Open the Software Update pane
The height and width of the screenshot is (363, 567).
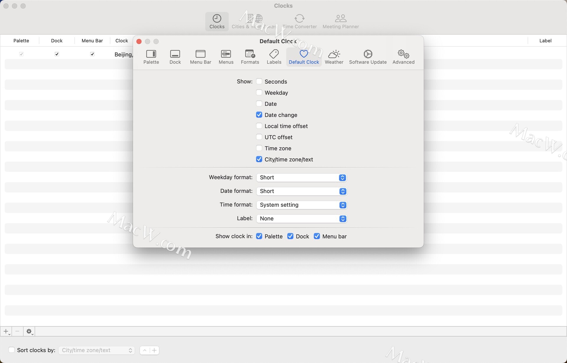(x=368, y=57)
